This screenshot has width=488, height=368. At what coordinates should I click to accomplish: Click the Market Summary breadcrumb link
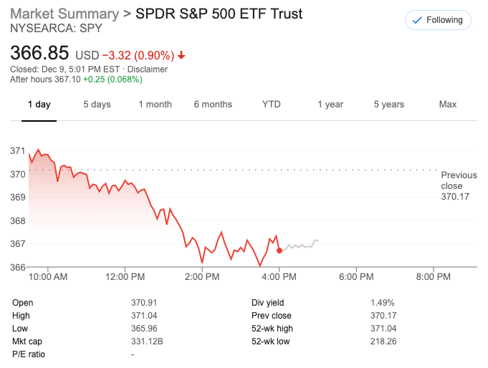(x=64, y=14)
